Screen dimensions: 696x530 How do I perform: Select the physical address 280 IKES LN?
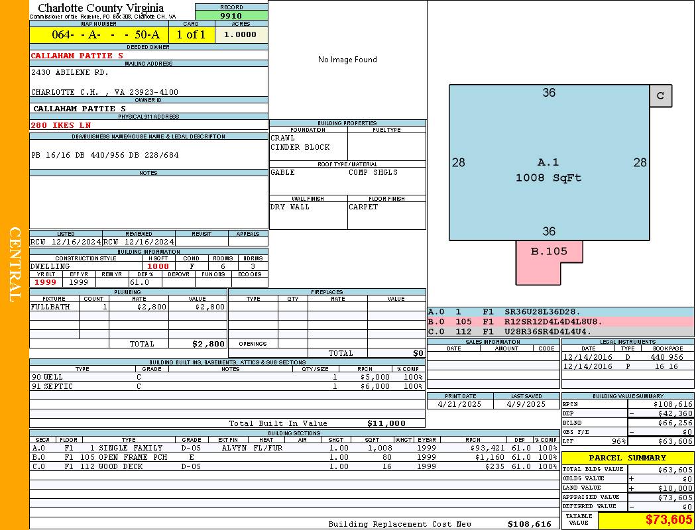pos(61,125)
